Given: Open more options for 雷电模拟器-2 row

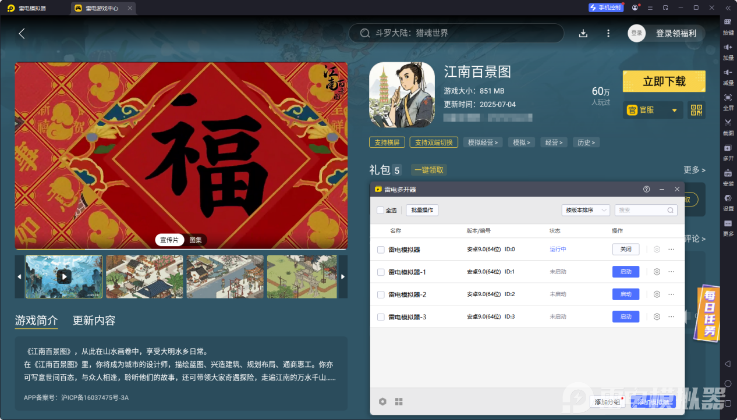Looking at the screenshot, I should point(671,294).
